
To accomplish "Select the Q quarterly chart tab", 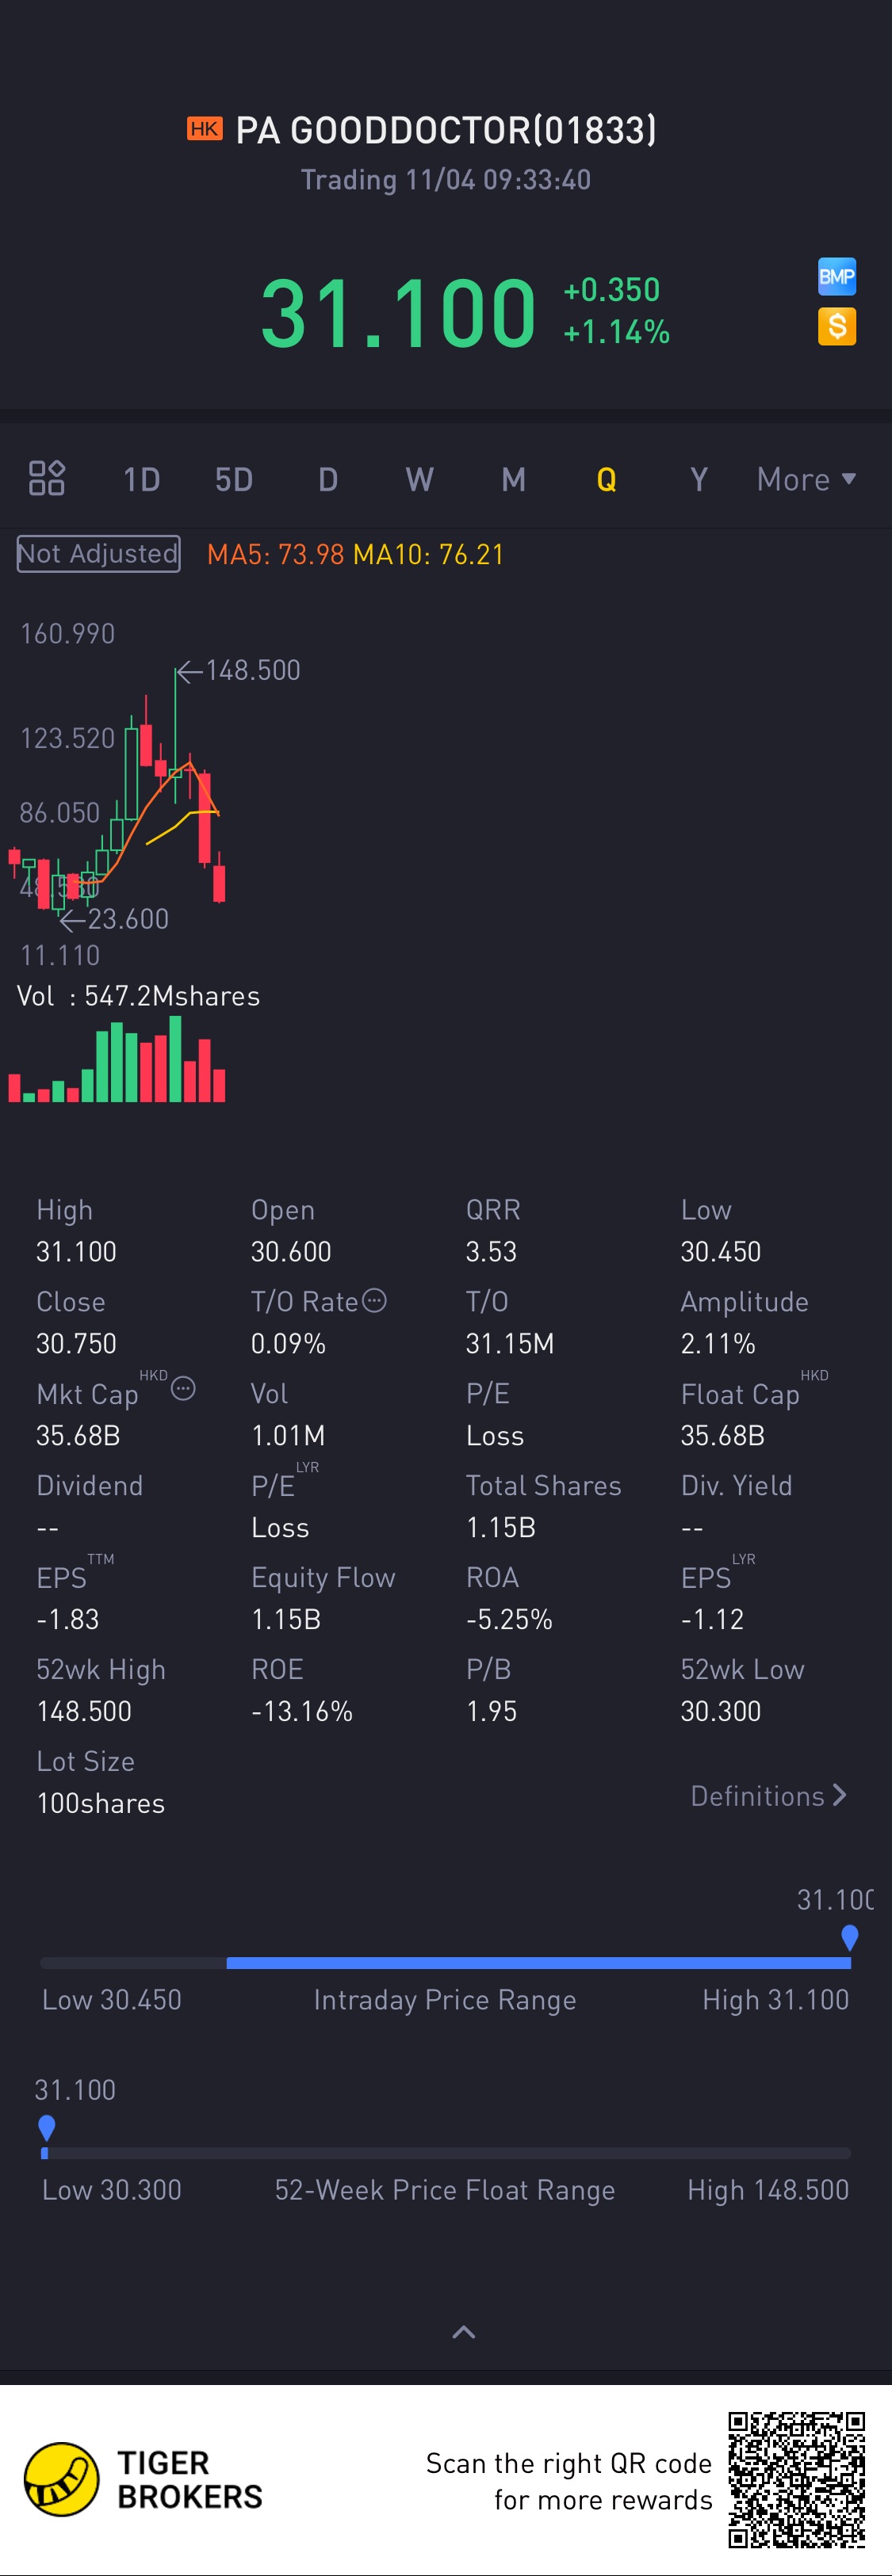I will pos(606,480).
